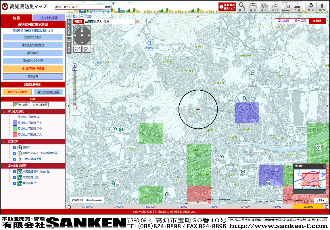Zoom in with the plus button on zoom slider
Image resolution: width=330 pixels, height=230 pixels.
[74, 66]
